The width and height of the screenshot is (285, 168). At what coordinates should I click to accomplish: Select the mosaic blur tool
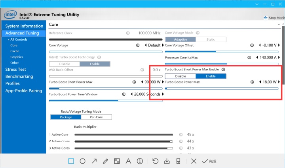click(x=117, y=161)
